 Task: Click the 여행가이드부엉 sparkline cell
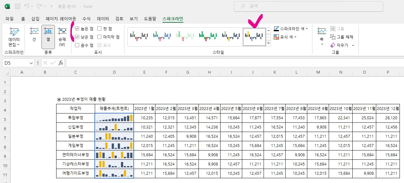click(114, 174)
